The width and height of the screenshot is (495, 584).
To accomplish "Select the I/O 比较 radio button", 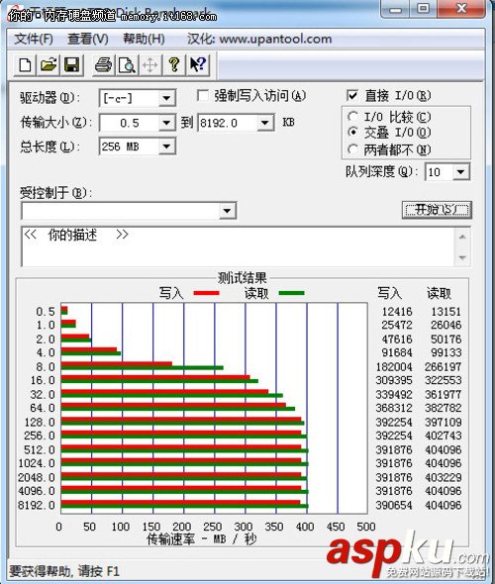I will pyautogui.click(x=352, y=117).
